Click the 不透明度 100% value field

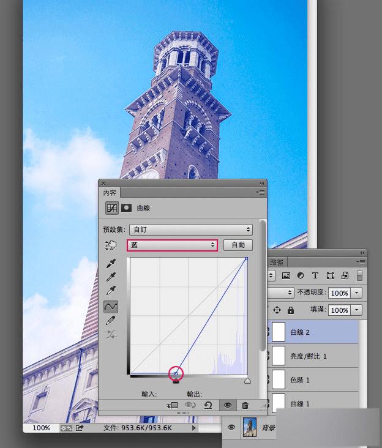pyautogui.click(x=339, y=293)
